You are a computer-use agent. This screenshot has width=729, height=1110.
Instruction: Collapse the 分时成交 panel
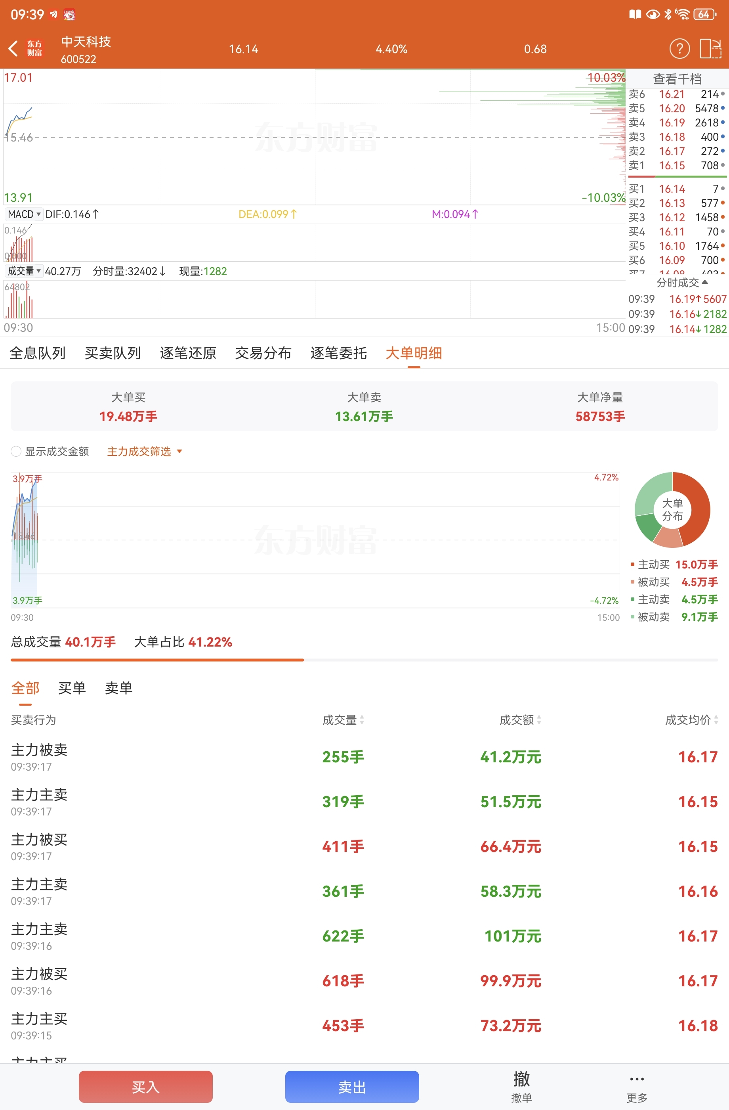(x=682, y=283)
